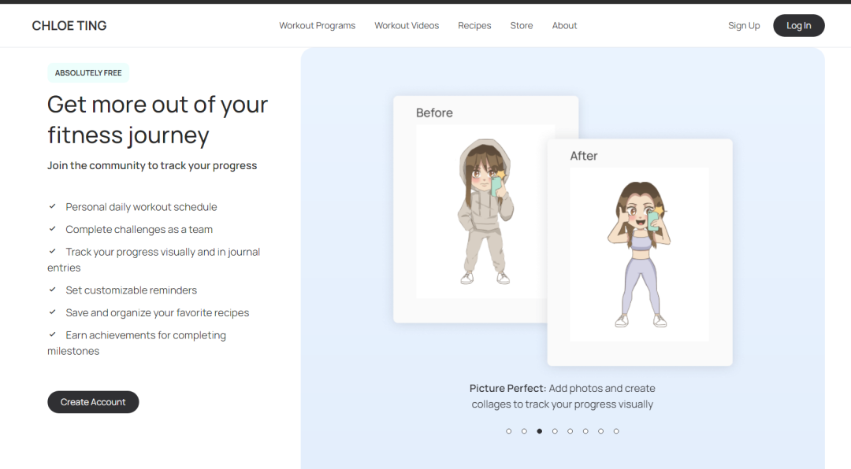The image size is (851, 469).
Task: Select the first carousel dot
Action: [508, 431]
